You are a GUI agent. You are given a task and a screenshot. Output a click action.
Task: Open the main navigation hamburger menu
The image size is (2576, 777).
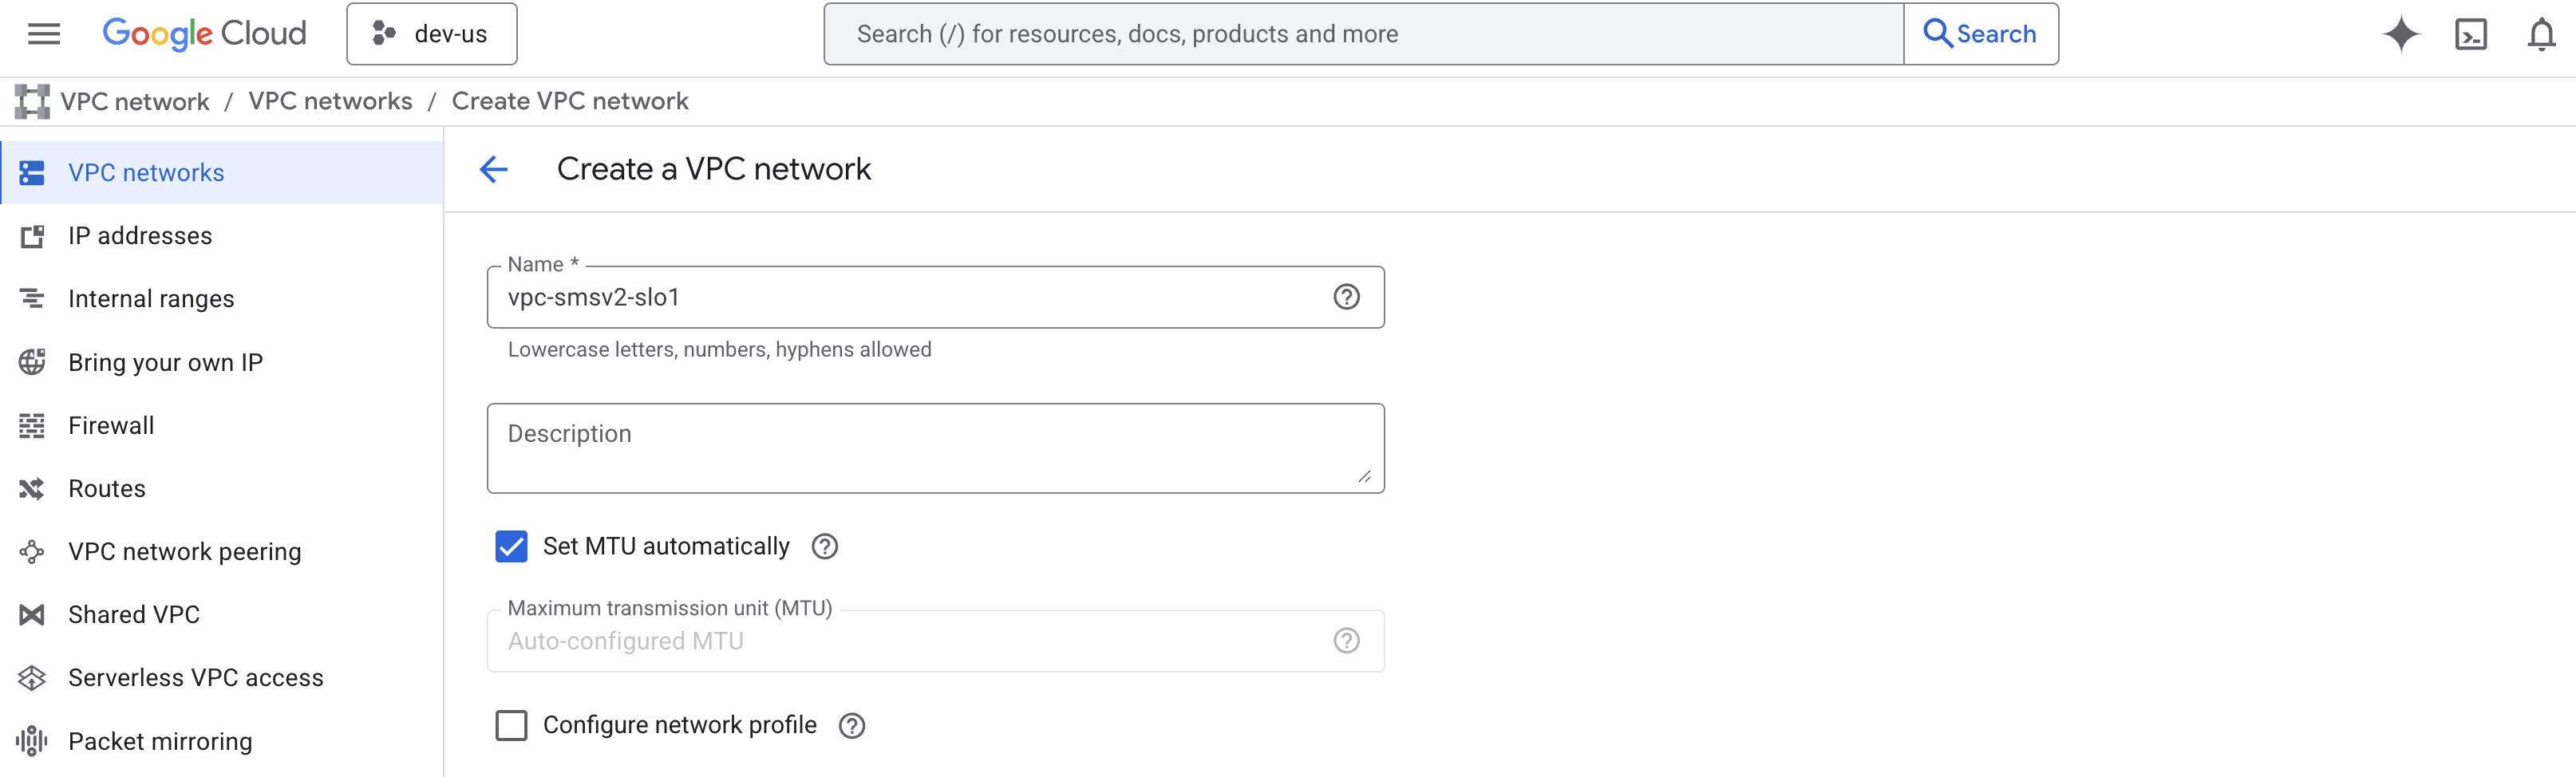coord(43,34)
